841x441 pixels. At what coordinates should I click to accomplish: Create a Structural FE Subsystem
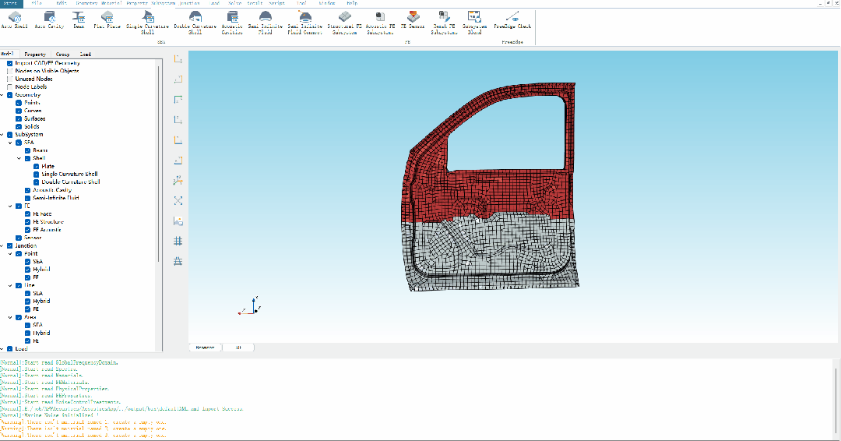click(344, 23)
